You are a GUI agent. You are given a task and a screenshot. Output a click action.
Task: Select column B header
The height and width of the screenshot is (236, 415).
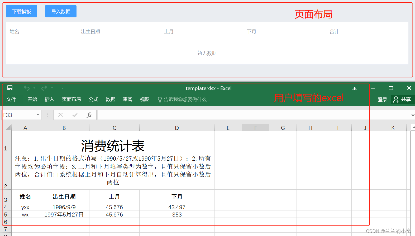point(64,128)
